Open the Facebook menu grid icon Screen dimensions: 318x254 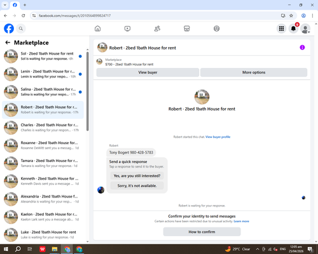click(281, 29)
